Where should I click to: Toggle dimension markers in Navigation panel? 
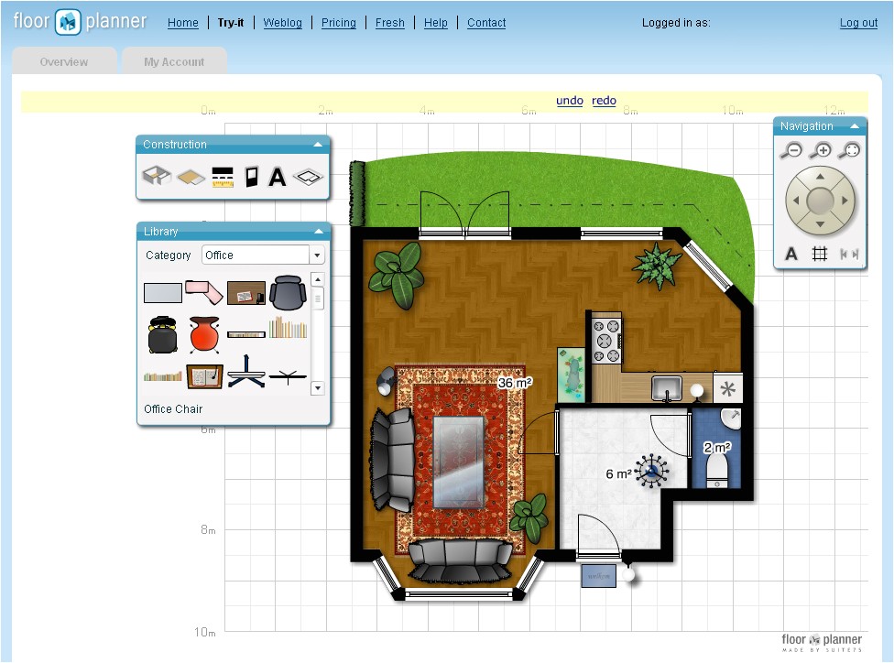pyautogui.click(x=850, y=254)
